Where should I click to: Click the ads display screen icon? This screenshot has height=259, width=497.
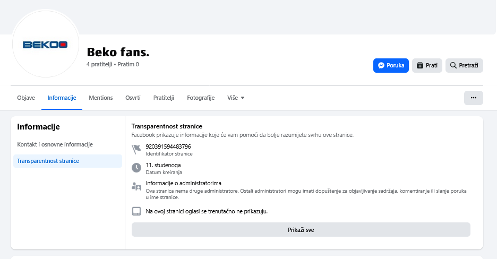click(x=136, y=211)
